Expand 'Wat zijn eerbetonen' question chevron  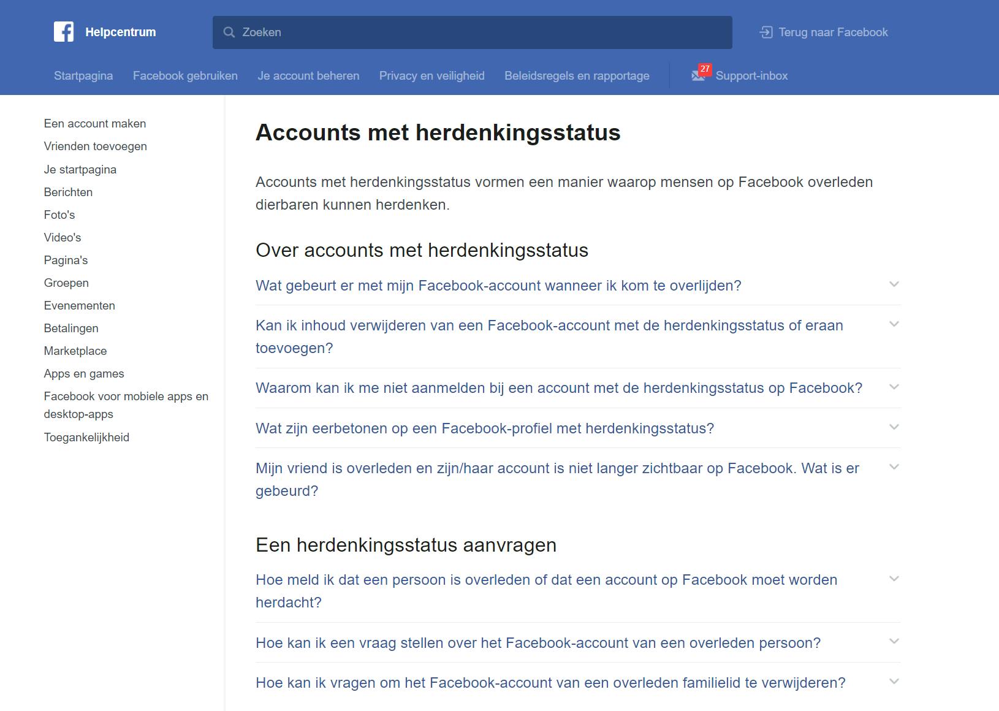coord(894,427)
